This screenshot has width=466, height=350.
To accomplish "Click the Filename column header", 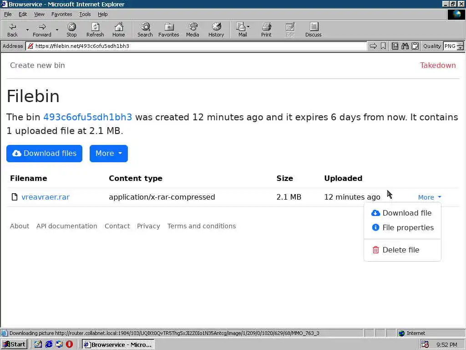I will [x=29, y=178].
